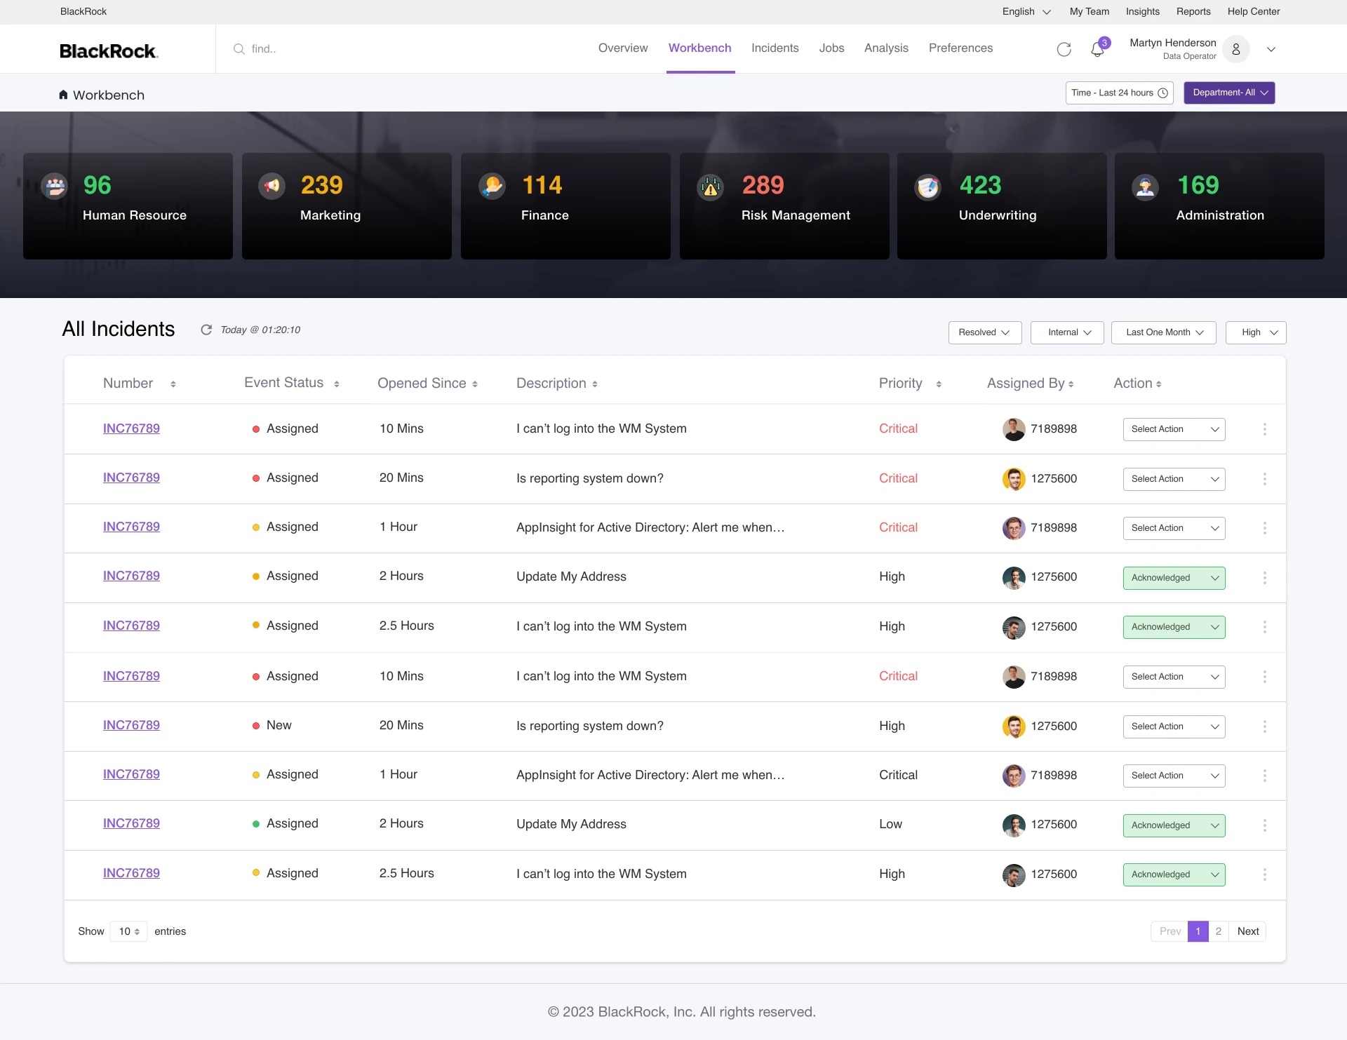Click the Administration person icon

[1146, 187]
